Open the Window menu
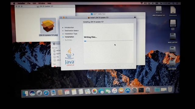The height and width of the screenshot is (109, 195). tap(41, 3)
